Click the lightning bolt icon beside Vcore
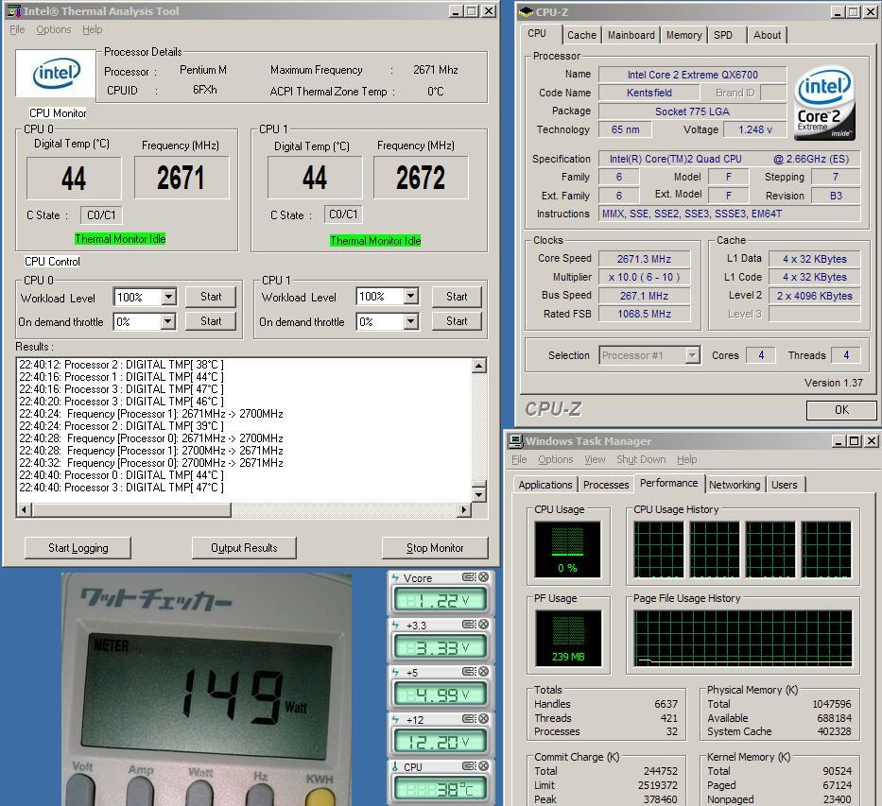Image resolution: width=882 pixels, height=806 pixels. [x=395, y=577]
